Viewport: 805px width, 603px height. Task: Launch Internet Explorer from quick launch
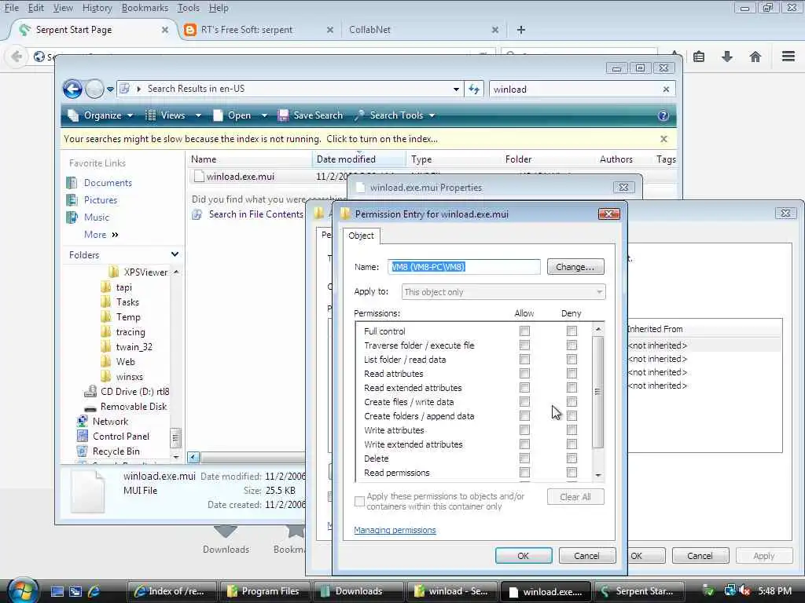(94, 591)
